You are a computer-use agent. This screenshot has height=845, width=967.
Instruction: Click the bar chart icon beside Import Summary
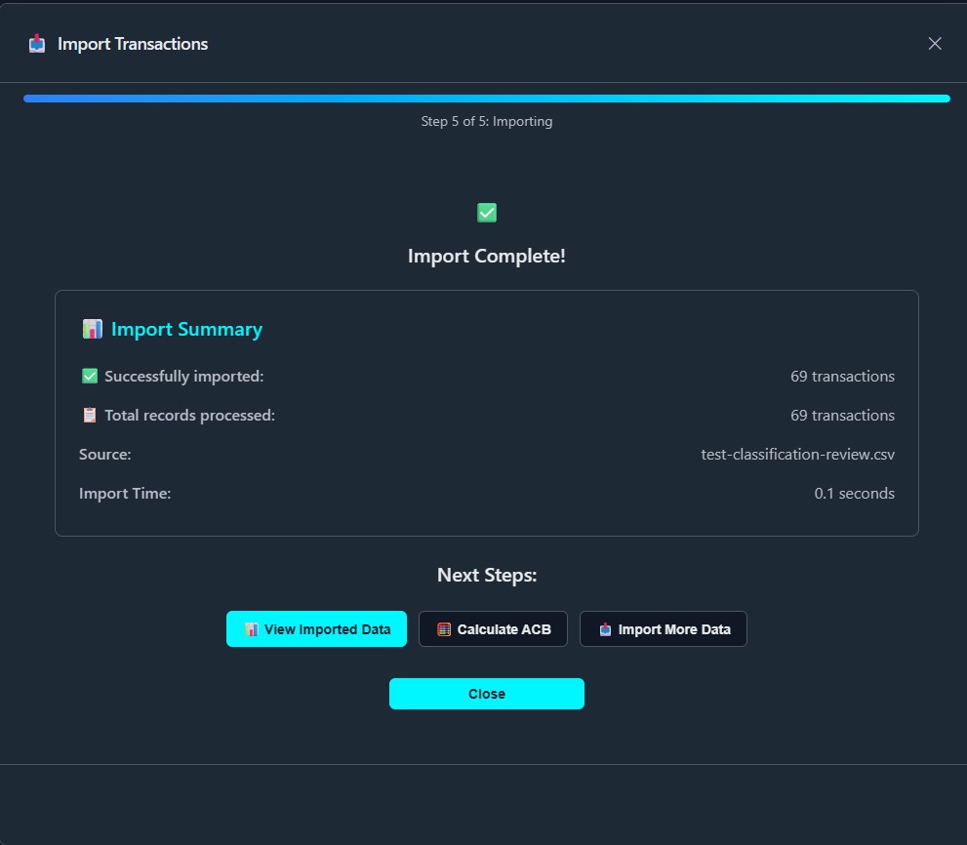tap(93, 330)
